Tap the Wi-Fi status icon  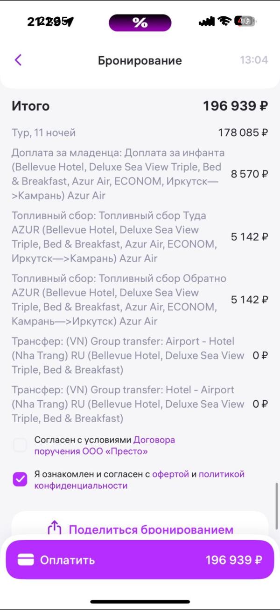click(x=225, y=21)
